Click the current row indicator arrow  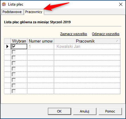tap(7, 46)
